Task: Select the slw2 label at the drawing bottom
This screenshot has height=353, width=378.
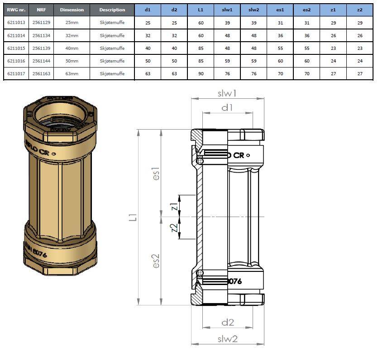Action: pos(227,338)
